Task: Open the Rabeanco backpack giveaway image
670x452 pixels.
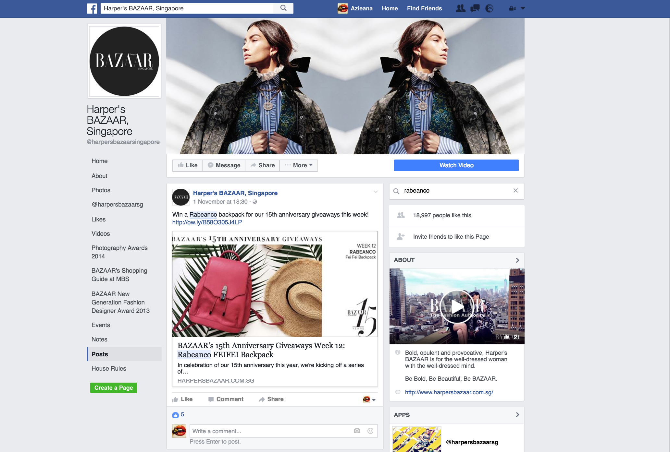Action: (x=275, y=284)
